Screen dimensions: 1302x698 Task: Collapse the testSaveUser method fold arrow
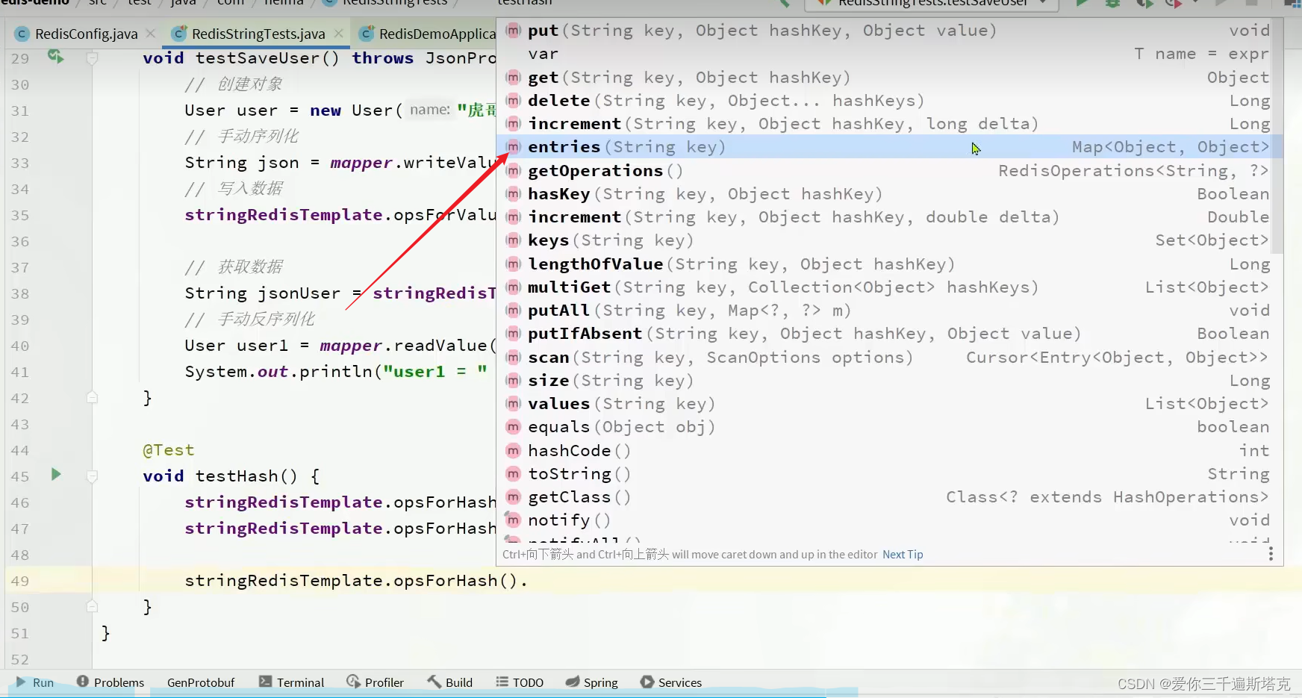(x=93, y=57)
